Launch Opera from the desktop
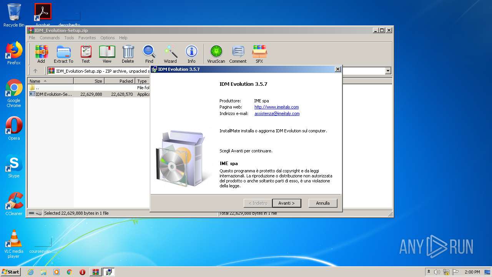The height and width of the screenshot is (277, 492). 14,128
